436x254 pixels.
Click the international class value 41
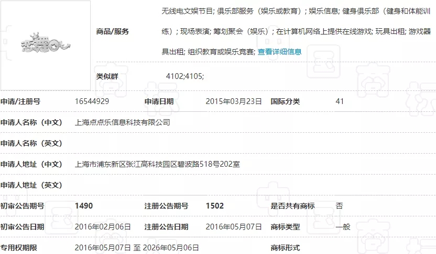(x=340, y=101)
